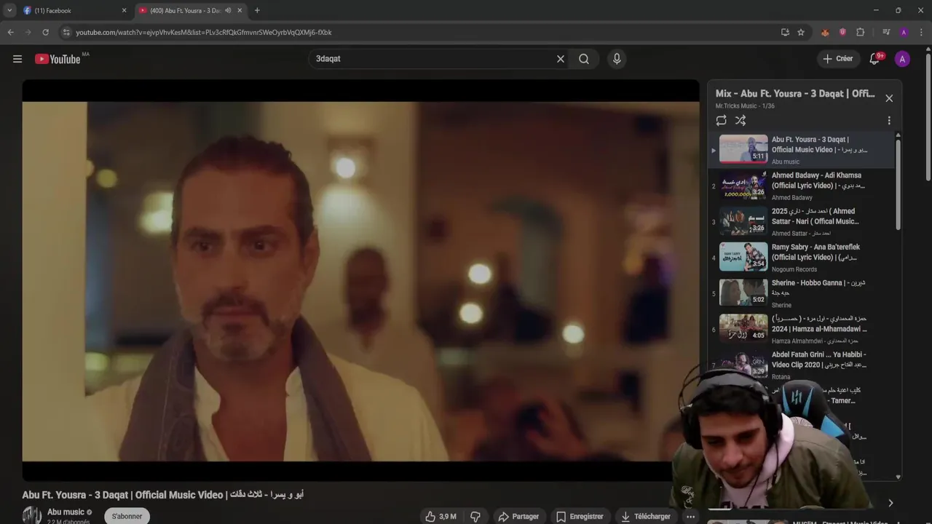Dislike this video
Screen dimensions: 932x524
[475, 516]
